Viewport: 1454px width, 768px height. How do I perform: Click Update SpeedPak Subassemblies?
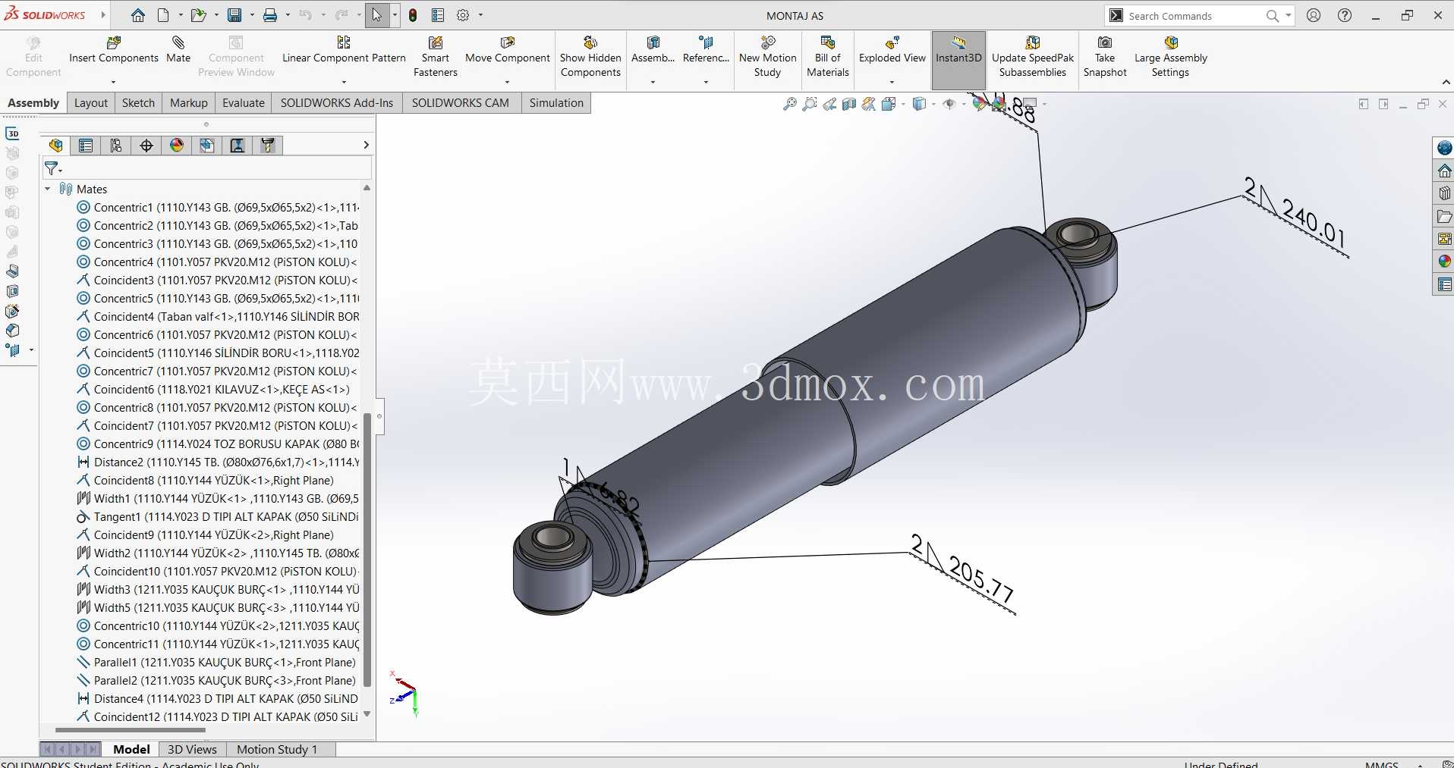[x=1033, y=57]
